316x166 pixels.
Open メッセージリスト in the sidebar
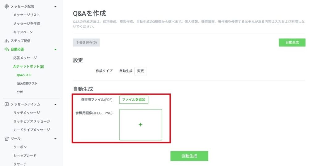click(x=26, y=15)
